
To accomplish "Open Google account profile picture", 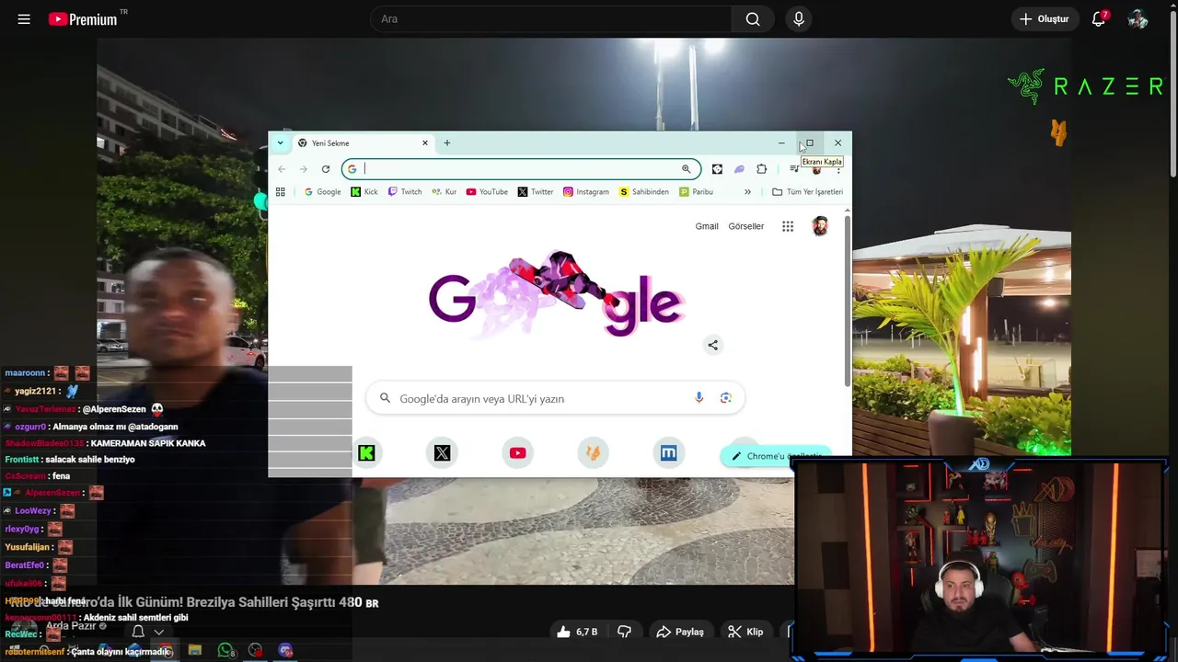I will tap(820, 226).
